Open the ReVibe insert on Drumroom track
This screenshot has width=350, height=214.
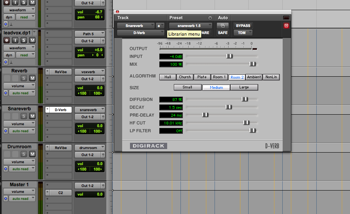point(61,148)
